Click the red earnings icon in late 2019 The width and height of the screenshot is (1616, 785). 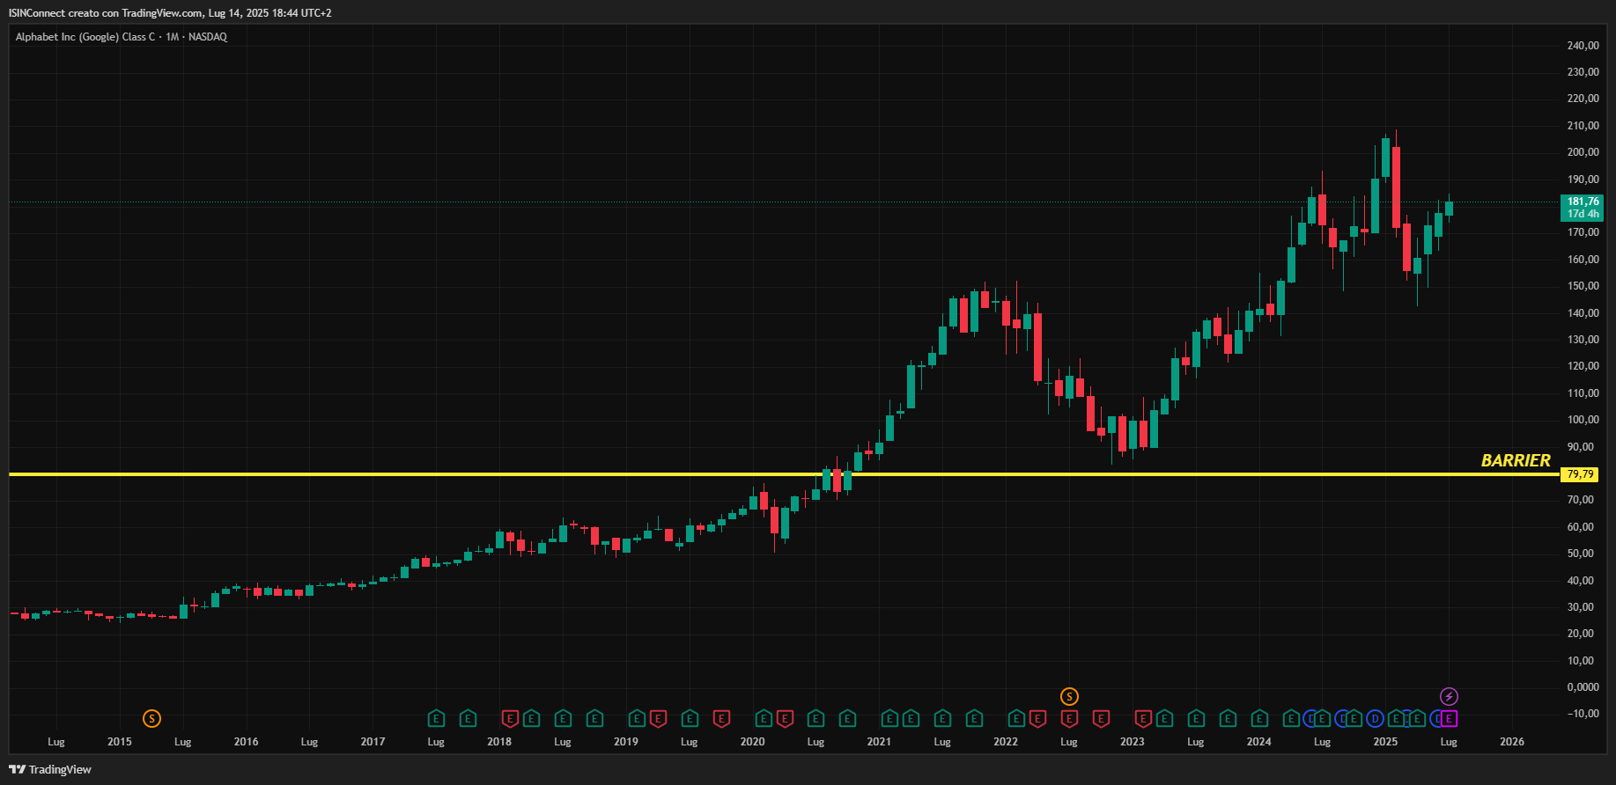click(x=721, y=719)
